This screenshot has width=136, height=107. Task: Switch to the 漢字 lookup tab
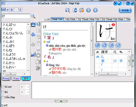[x=26, y=79]
